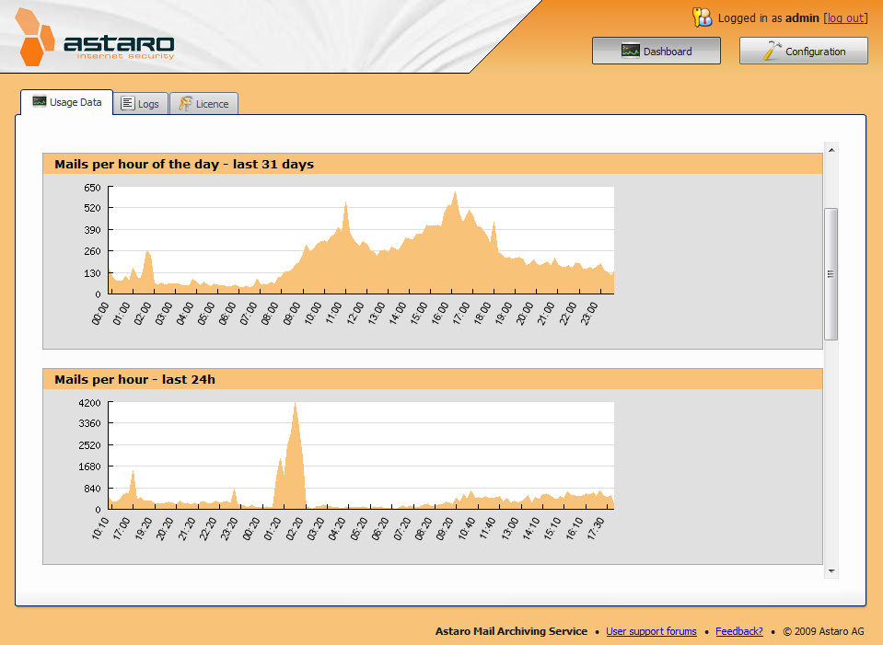Click the '650' y-axis label
Screen dimensions: 883x645
[x=92, y=188]
